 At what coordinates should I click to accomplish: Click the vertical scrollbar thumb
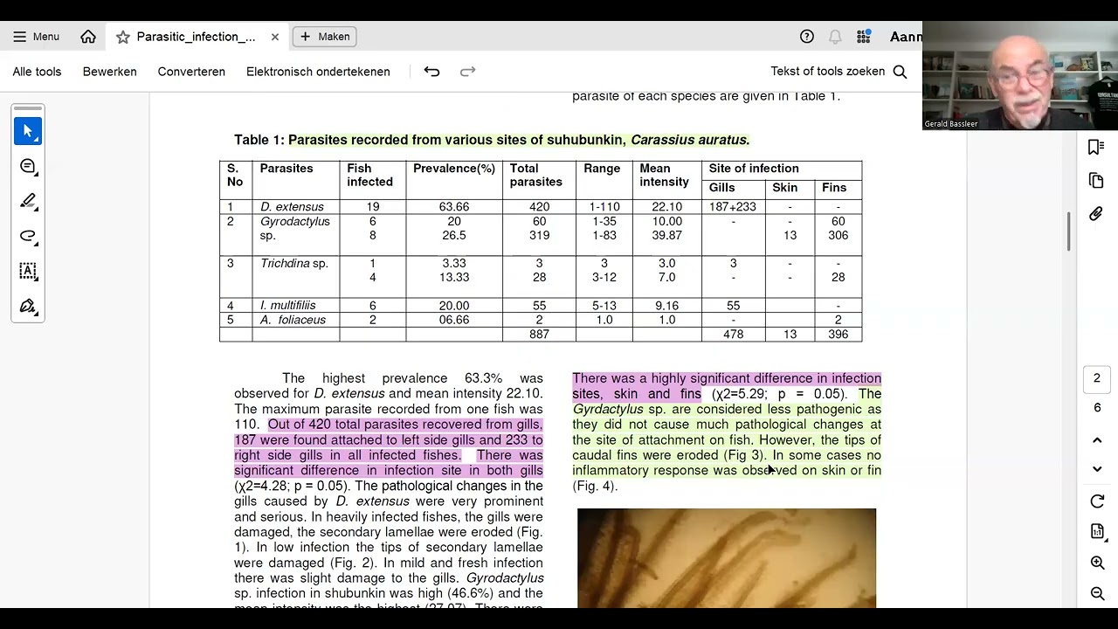(x=1068, y=232)
